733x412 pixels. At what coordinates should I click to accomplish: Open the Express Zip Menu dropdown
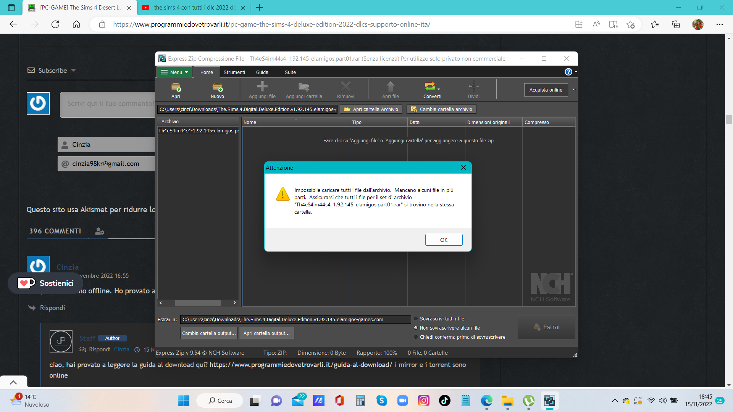coord(174,72)
